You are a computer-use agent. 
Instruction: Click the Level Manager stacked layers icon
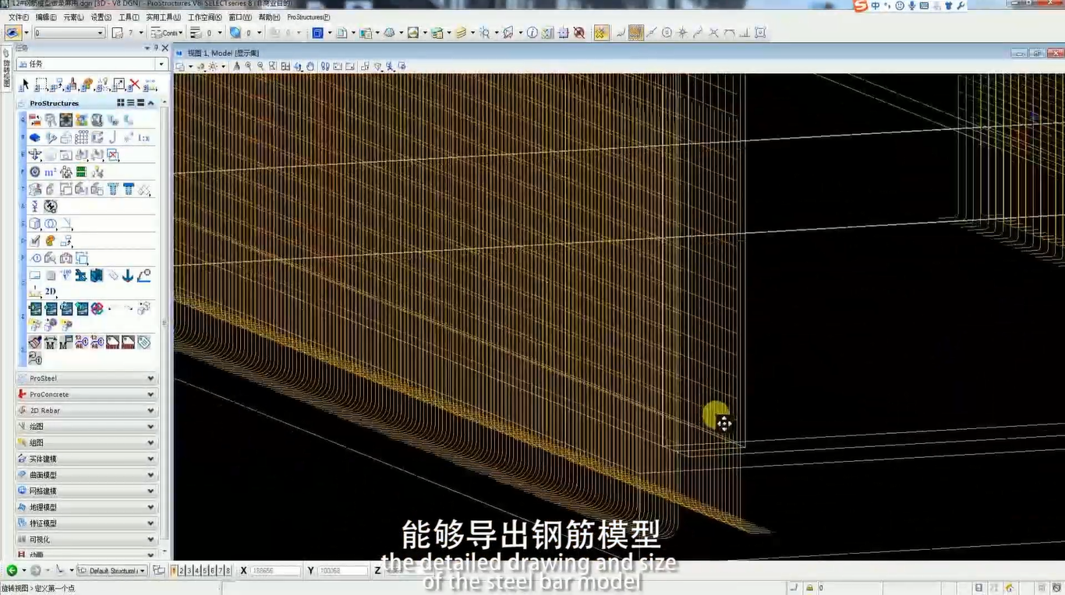460,33
